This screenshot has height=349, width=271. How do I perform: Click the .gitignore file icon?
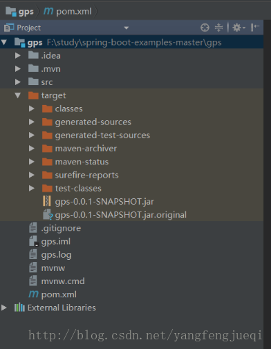(33, 227)
